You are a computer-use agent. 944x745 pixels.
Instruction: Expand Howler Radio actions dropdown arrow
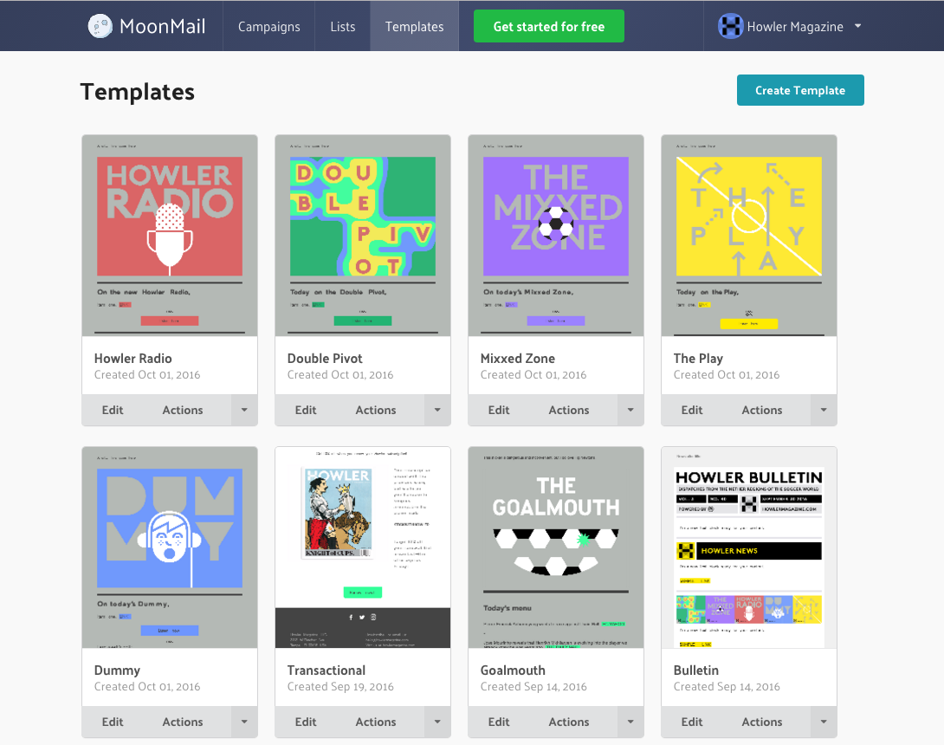[x=244, y=410]
